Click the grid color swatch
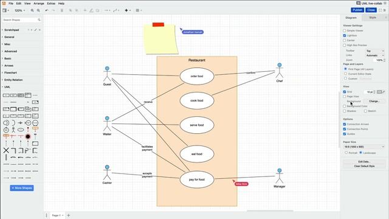389x219 pixels. pyautogui.click(x=379, y=92)
